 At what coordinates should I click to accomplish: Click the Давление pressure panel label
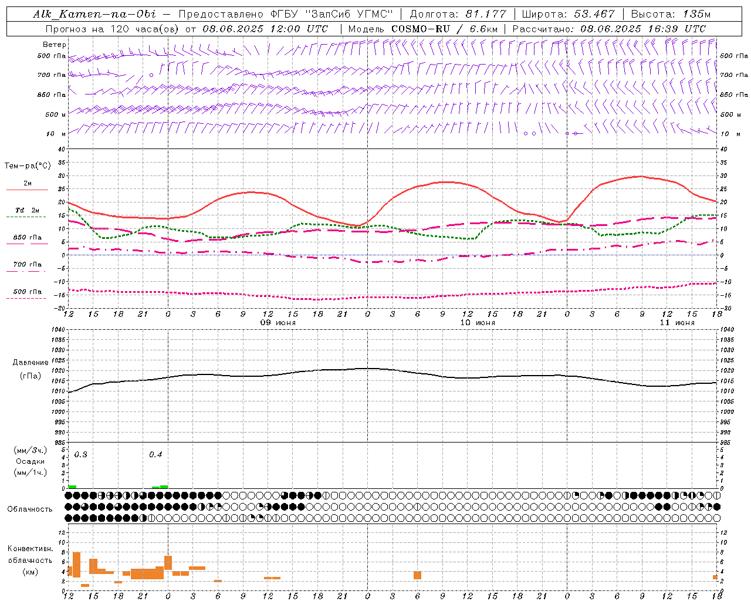[31, 363]
